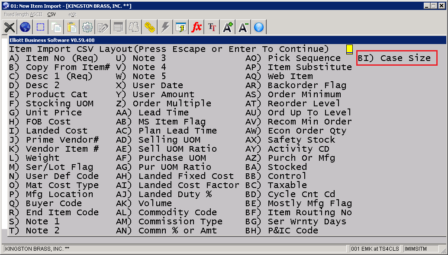Image resolution: width=448 pixels, height=255 pixels.
Task: Click the greyed users group icon
Action: (134, 27)
